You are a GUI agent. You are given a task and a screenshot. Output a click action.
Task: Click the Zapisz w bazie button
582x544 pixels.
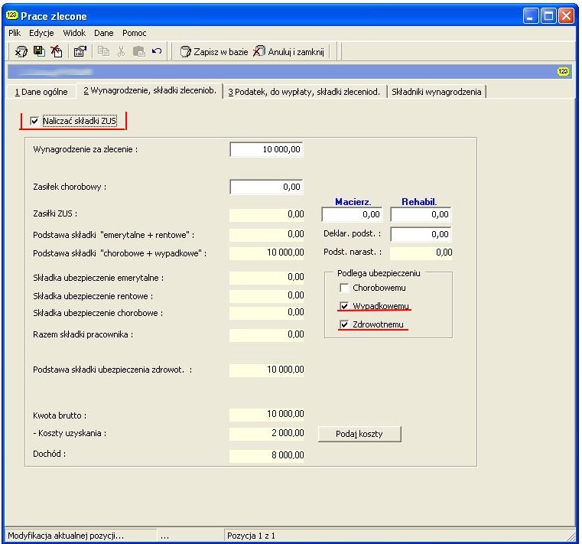pyautogui.click(x=214, y=51)
